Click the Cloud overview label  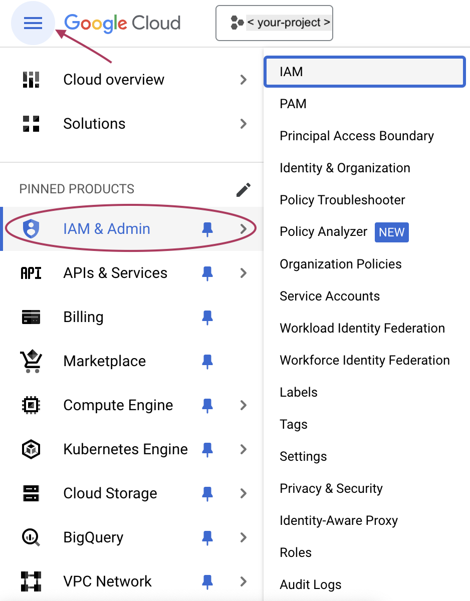click(114, 80)
